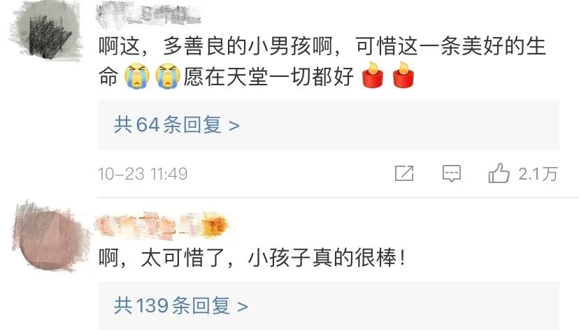Click the comment 啊，太可惜了，小孩子真的很棒
This screenshot has width=579, height=334.
[x=252, y=258]
